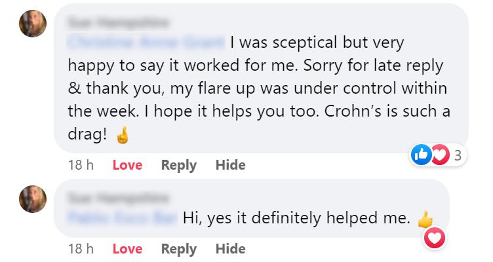Reply to the 'Hi, yes it definitely helped' comment

tap(178, 249)
